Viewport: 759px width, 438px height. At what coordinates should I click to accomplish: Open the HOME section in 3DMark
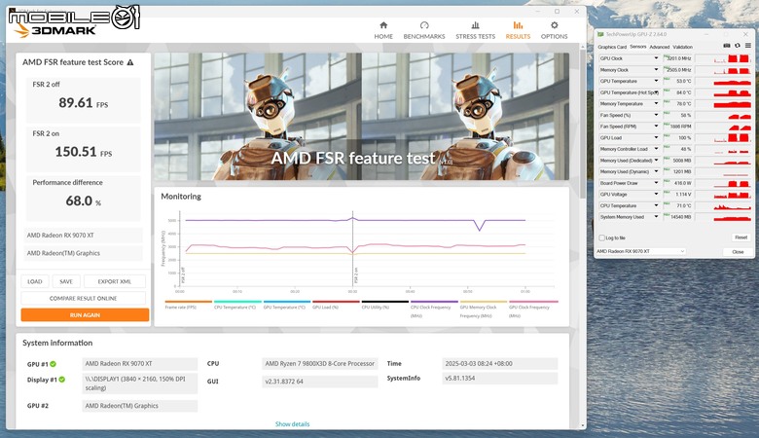pos(383,30)
